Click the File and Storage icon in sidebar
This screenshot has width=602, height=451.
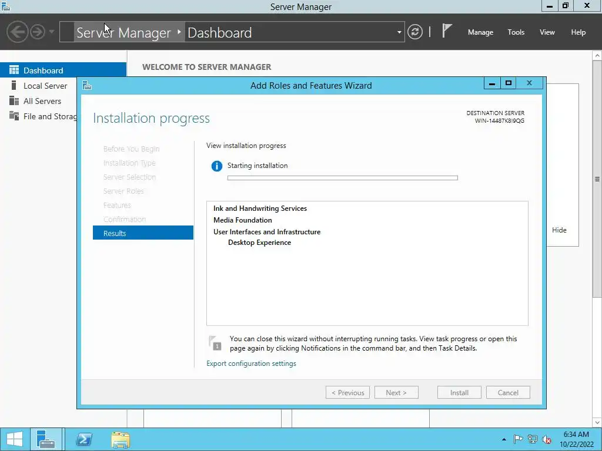(14, 116)
